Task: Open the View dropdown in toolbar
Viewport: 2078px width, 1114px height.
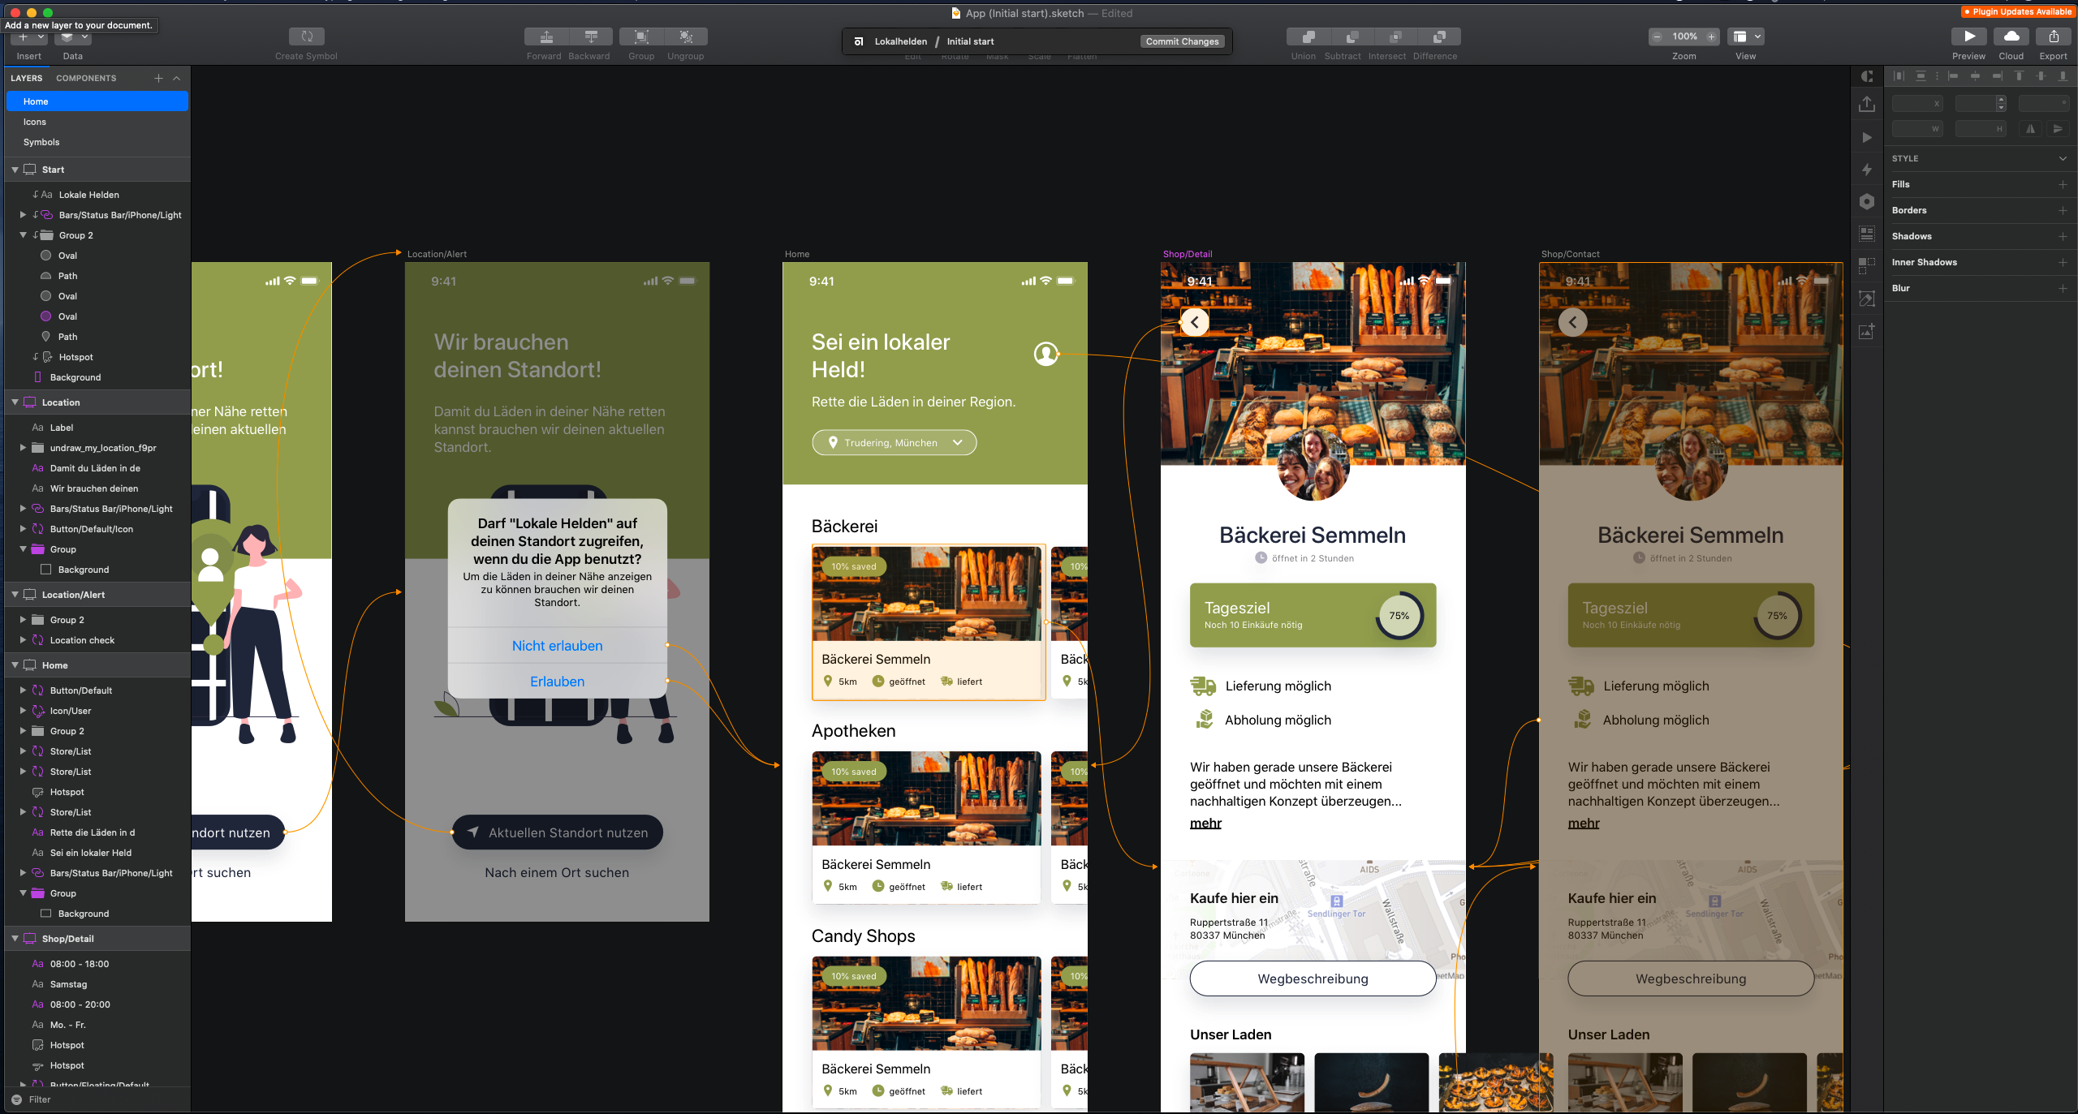Action: (1746, 37)
